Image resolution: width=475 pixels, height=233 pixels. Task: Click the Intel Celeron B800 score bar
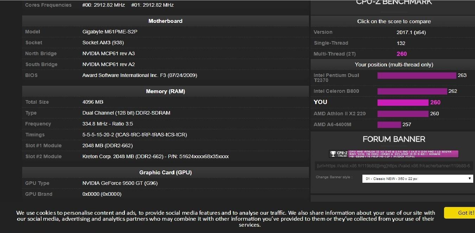coord(412,91)
